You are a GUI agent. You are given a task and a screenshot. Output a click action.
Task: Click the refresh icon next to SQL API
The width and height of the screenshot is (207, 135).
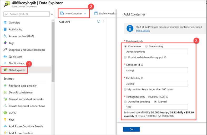click(99, 21)
